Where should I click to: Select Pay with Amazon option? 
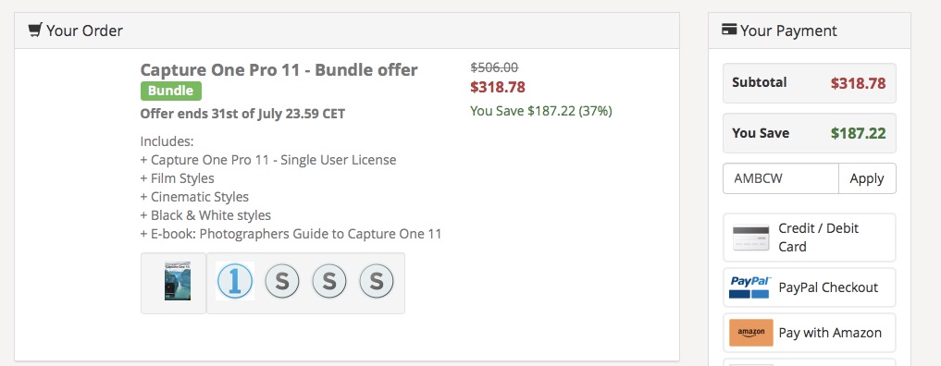[x=810, y=333]
